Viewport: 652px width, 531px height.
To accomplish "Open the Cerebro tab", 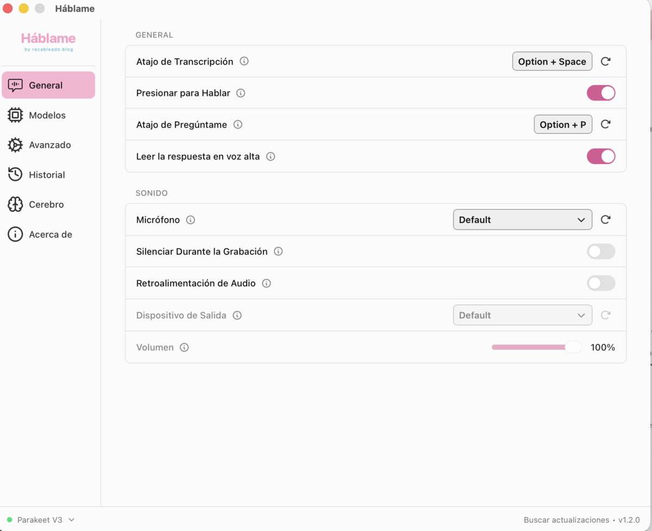I will pos(48,204).
